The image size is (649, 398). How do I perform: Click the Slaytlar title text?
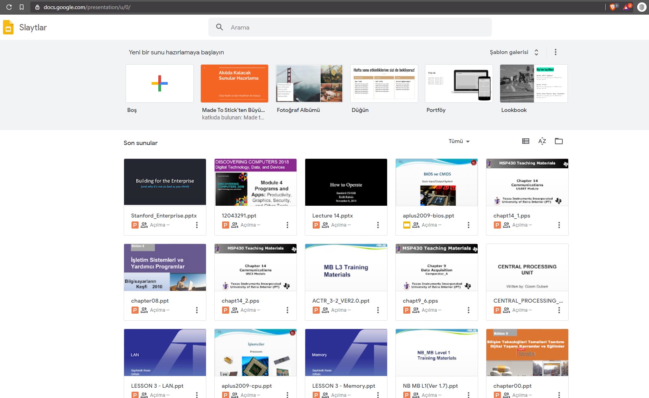coord(33,28)
